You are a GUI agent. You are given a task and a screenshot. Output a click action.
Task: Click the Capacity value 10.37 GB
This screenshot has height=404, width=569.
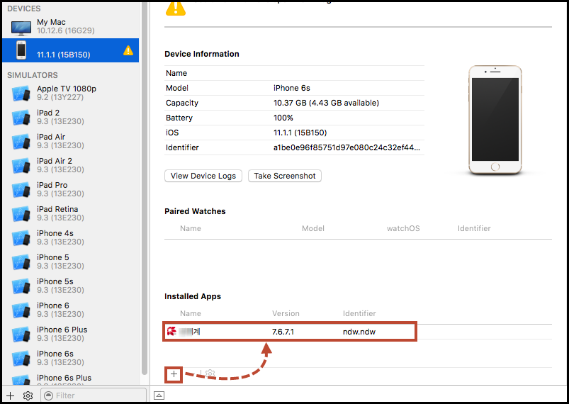(x=326, y=103)
